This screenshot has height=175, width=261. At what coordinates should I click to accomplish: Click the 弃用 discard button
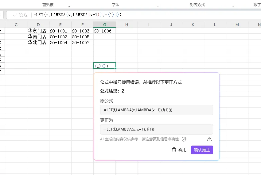179,150
